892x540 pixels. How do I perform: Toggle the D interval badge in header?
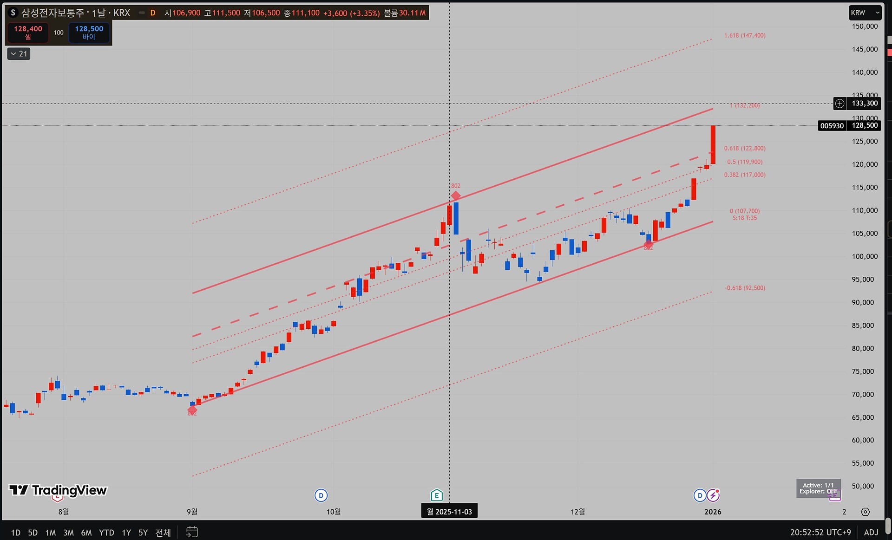[x=152, y=13]
